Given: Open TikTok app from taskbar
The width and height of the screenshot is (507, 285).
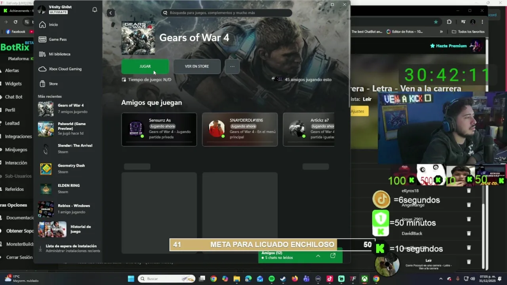Looking at the screenshot, I should [x=330, y=279].
